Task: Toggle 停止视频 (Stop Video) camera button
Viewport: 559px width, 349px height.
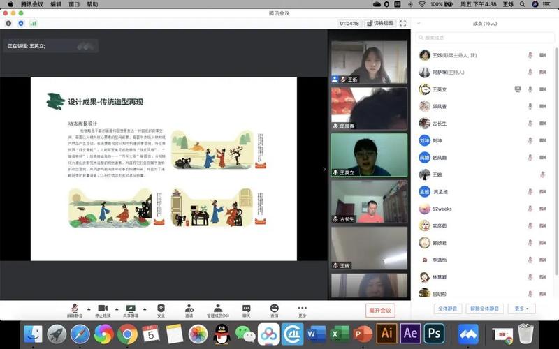Action: (x=103, y=309)
